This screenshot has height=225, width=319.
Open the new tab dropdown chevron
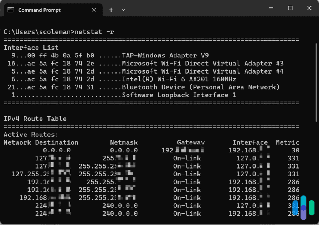coord(123,10)
